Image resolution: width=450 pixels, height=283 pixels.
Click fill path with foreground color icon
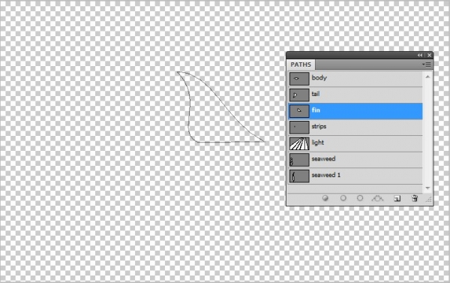325,198
